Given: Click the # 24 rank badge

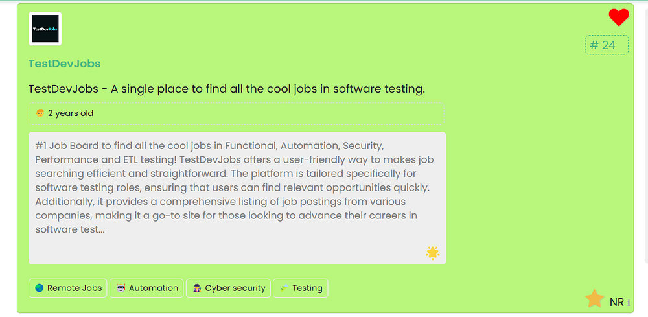Looking at the screenshot, I should coord(607,45).
